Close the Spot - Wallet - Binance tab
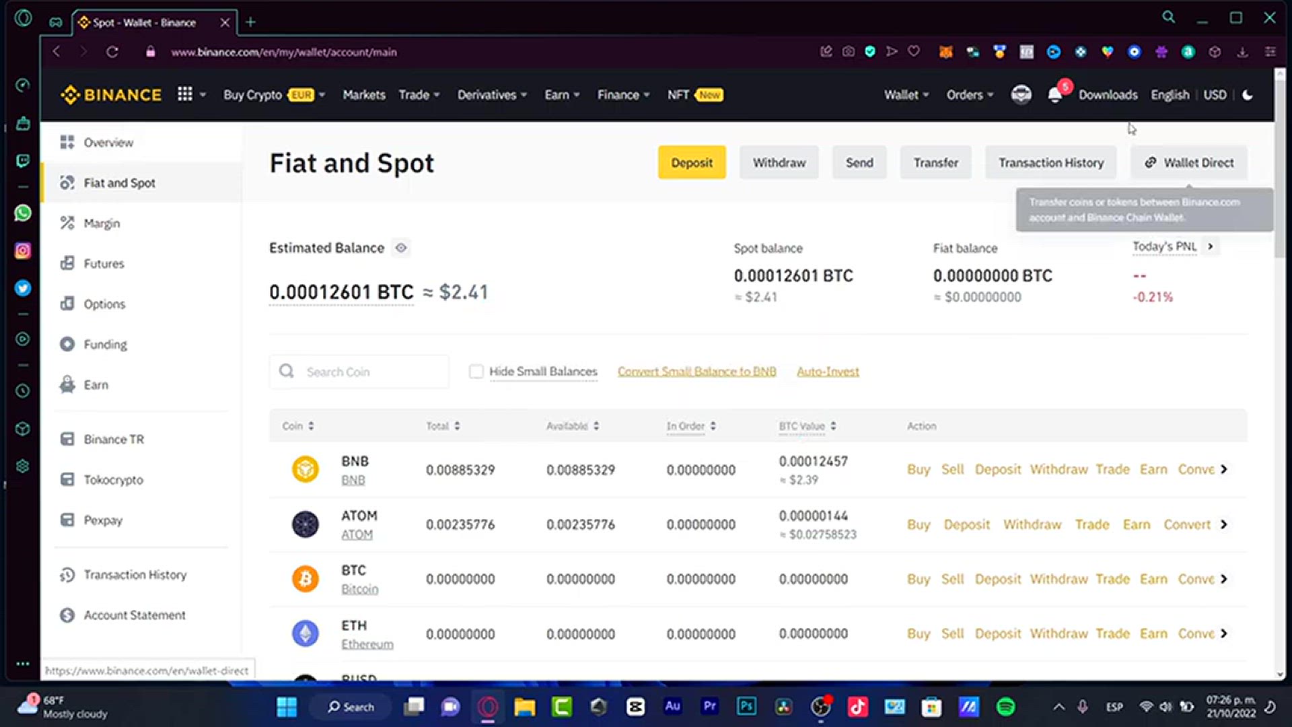Screen dimensions: 1292x727 pos(225,22)
